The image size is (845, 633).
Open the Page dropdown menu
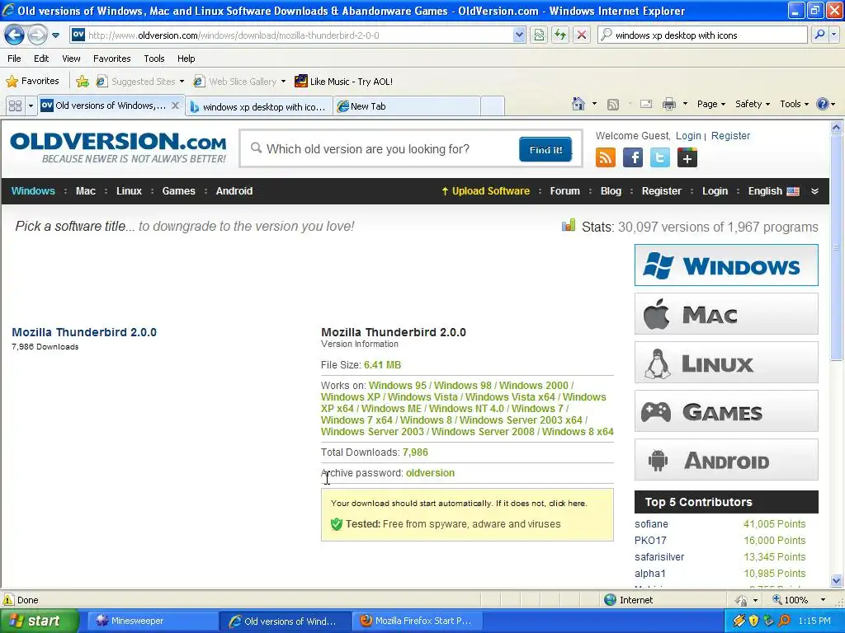[710, 104]
